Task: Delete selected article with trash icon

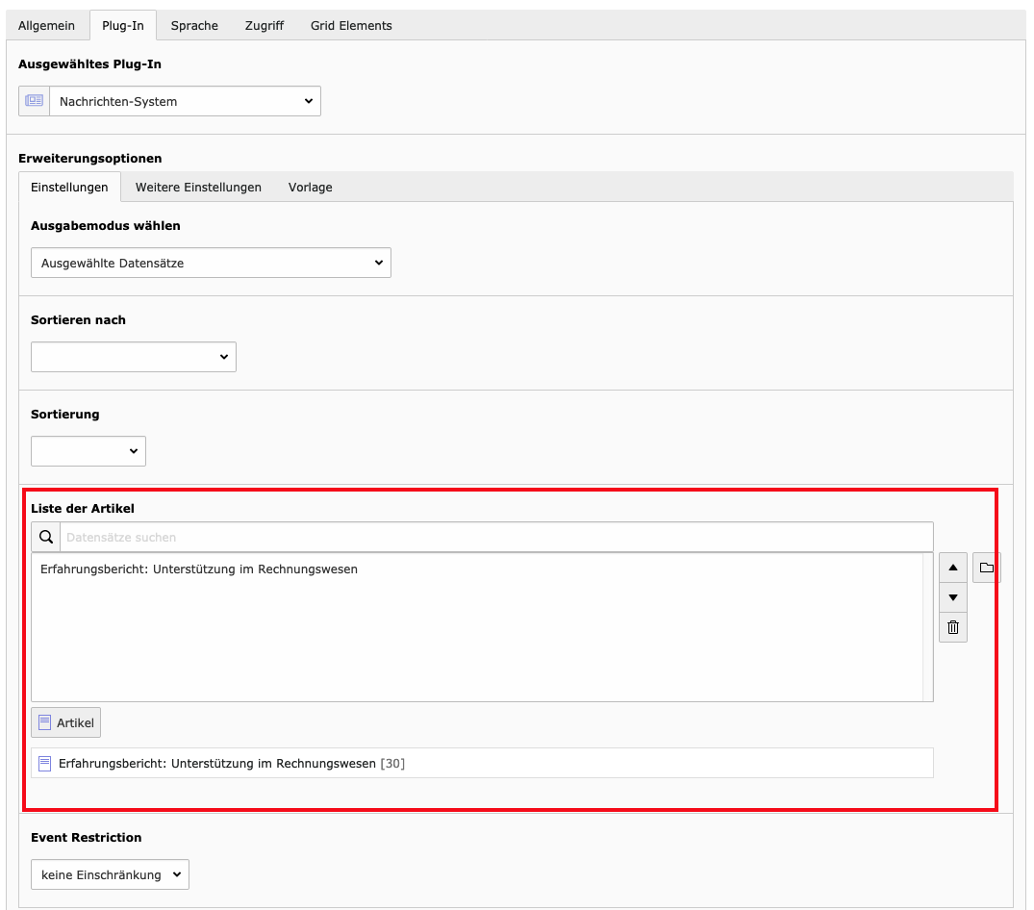Action: (952, 627)
